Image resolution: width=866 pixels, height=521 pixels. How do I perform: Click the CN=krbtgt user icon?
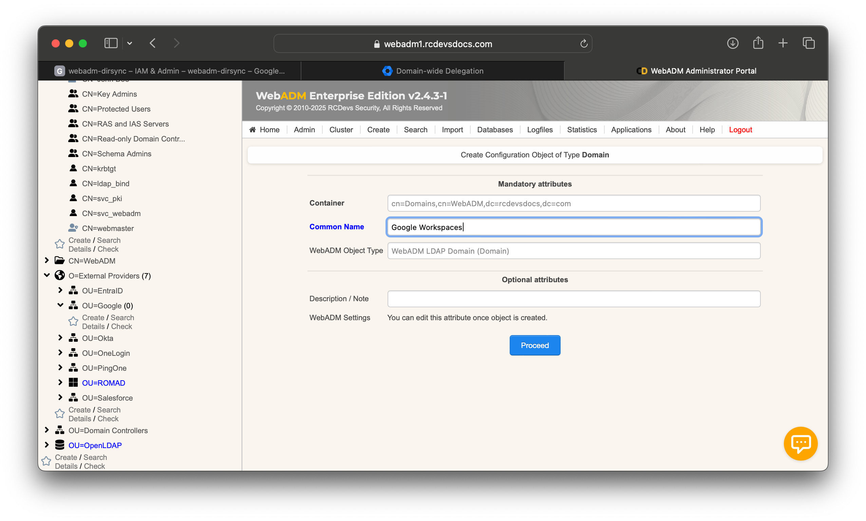coord(73,168)
